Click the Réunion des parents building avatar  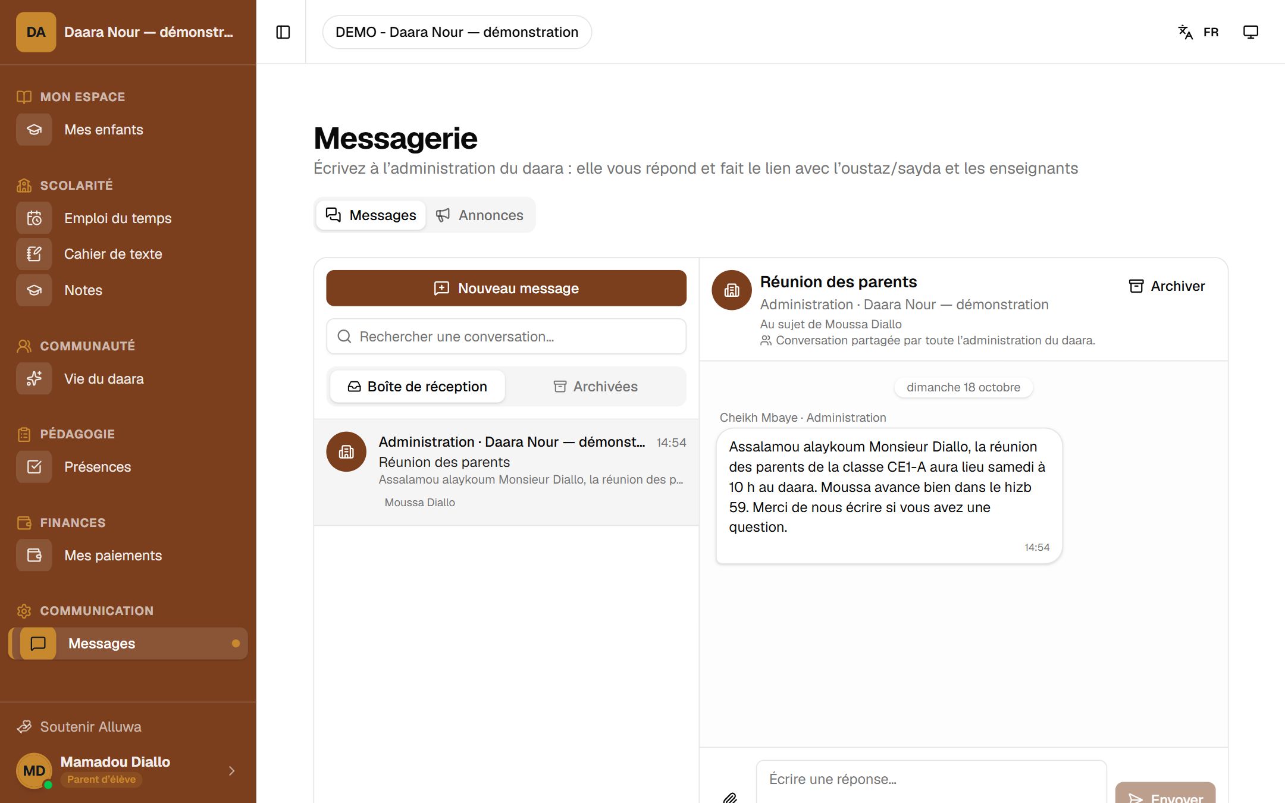click(x=732, y=290)
